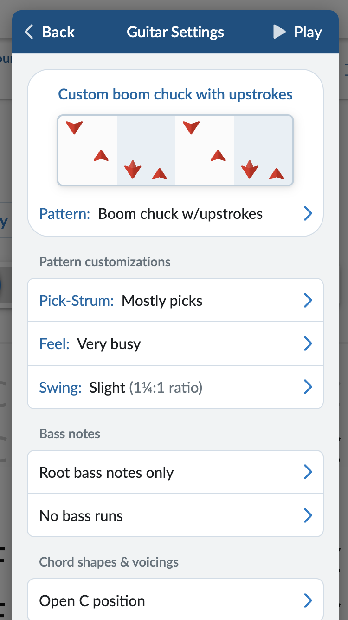Expand the Feel options chevron
The width and height of the screenshot is (348, 620).
[308, 344]
